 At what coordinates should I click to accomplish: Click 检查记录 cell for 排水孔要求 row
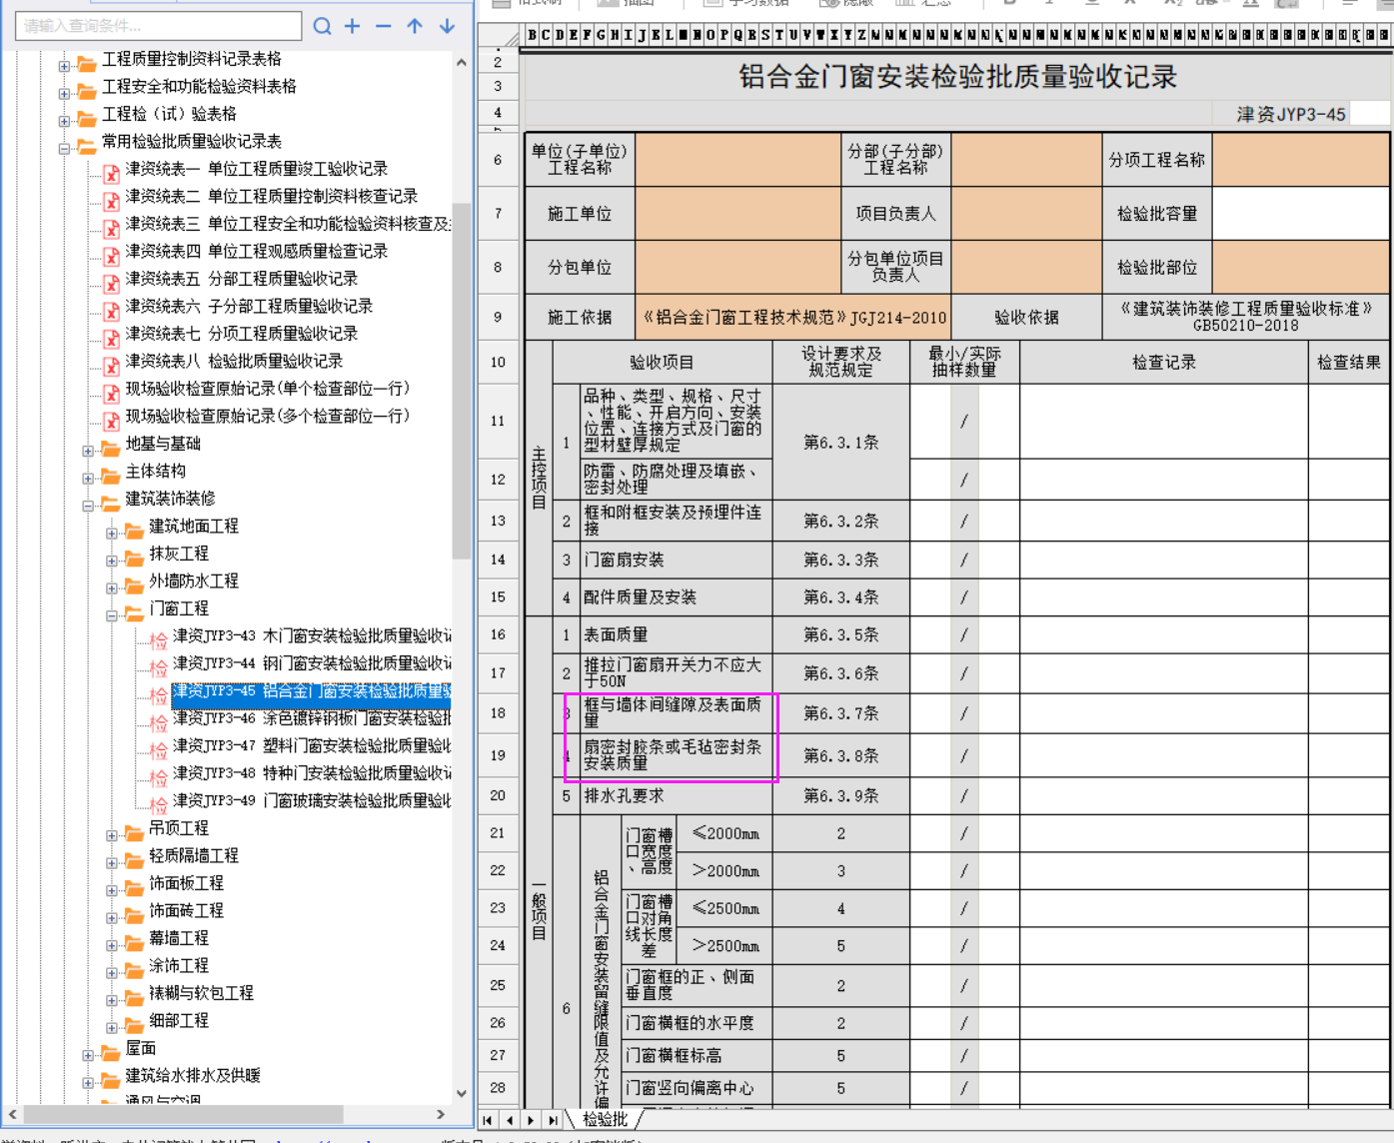click(x=1163, y=795)
